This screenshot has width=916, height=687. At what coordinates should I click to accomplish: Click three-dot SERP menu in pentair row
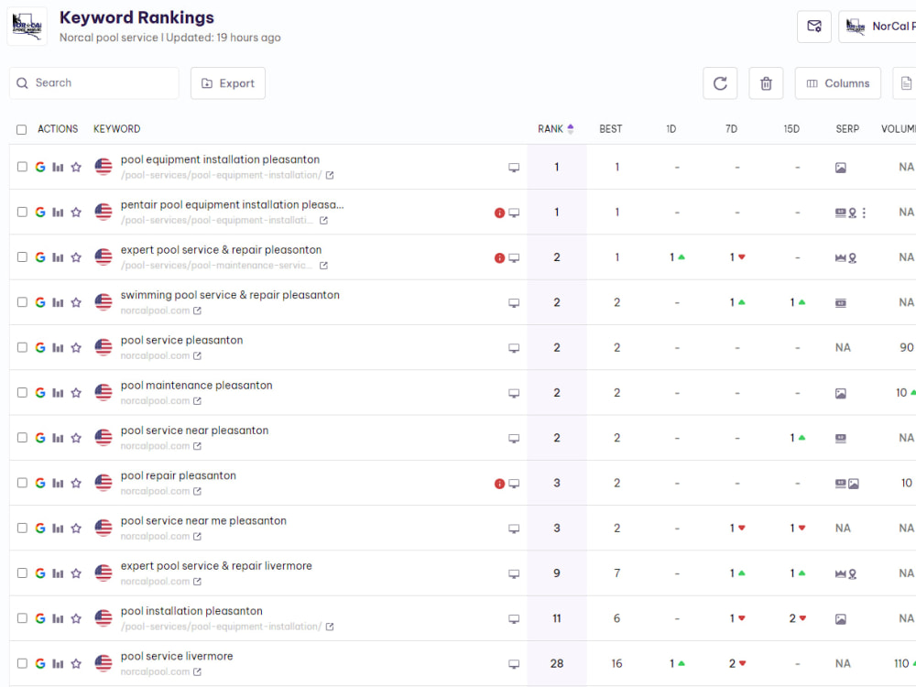864,213
